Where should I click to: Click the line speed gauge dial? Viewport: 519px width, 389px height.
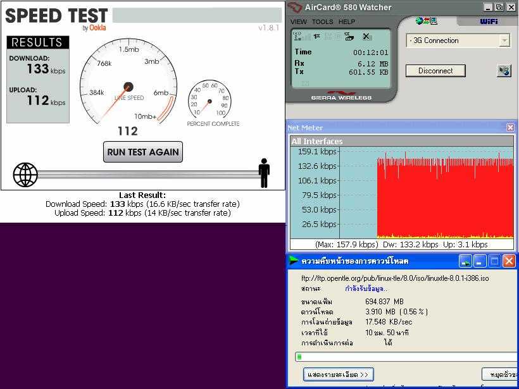pos(128,83)
